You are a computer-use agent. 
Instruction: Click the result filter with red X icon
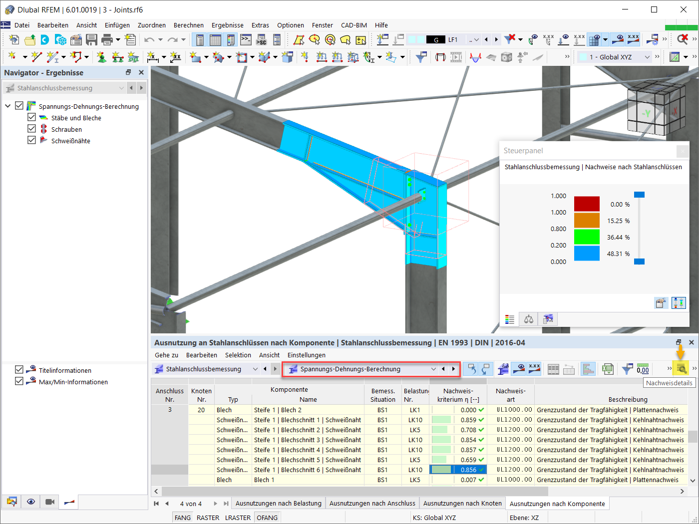(x=510, y=39)
